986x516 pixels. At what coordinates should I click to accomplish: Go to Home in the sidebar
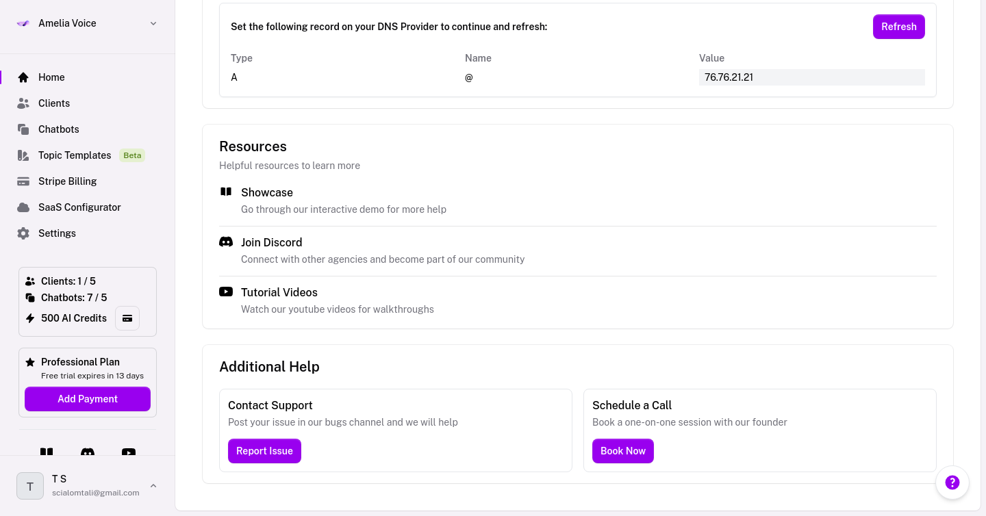tap(51, 77)
